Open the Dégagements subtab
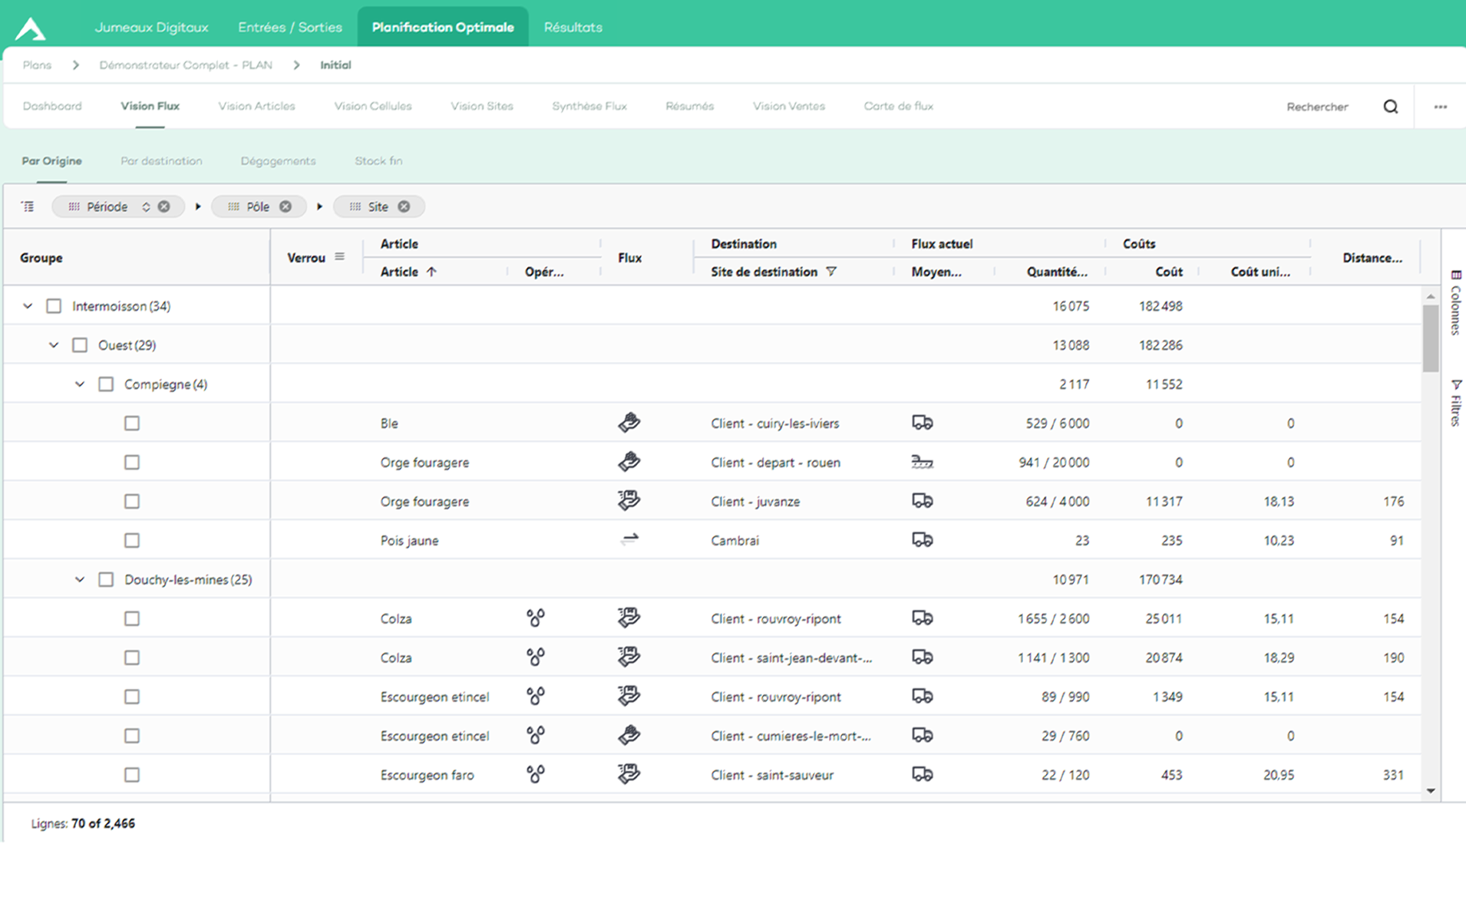 (278, 161)
